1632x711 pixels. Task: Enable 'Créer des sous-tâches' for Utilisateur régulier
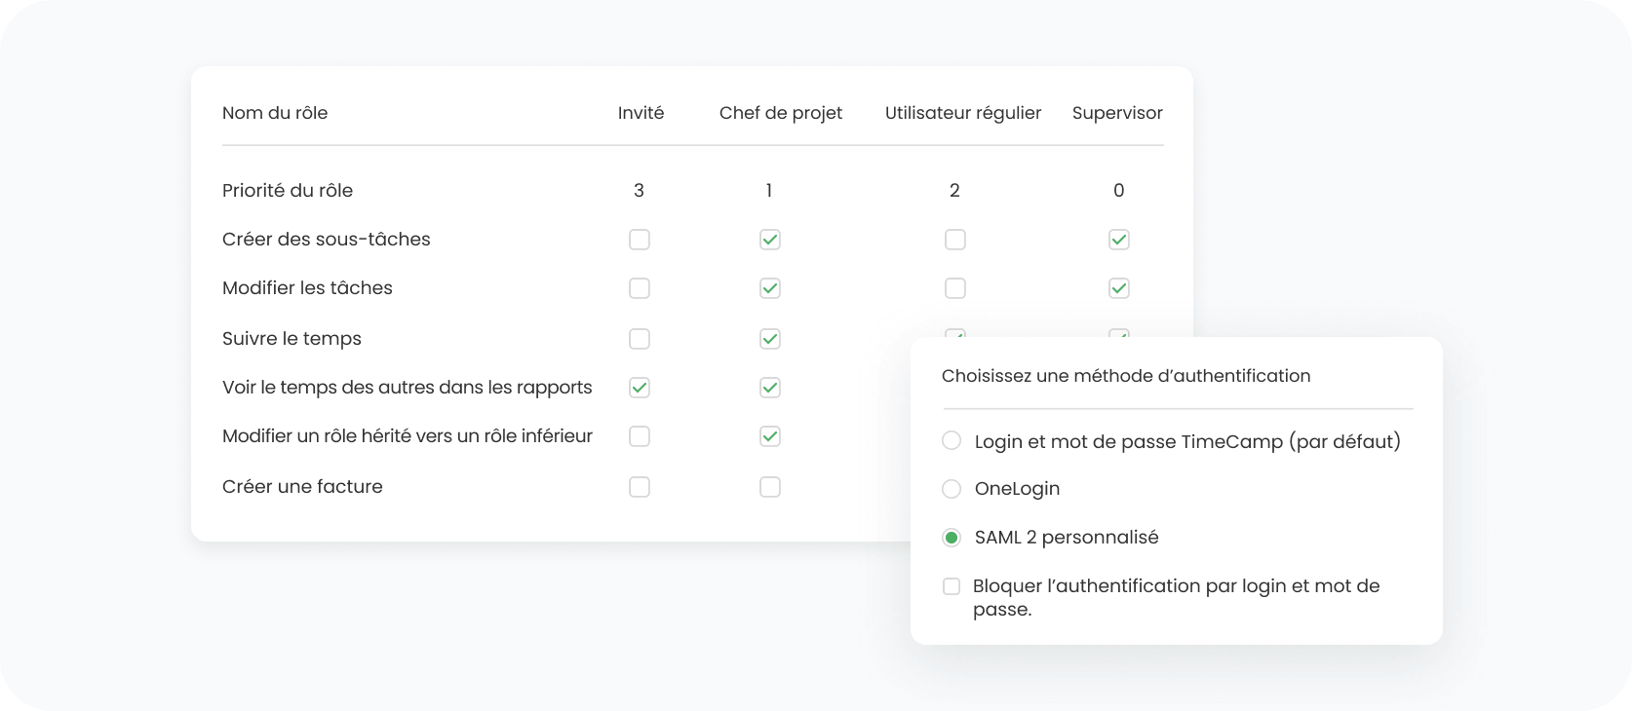coord(955,240)
